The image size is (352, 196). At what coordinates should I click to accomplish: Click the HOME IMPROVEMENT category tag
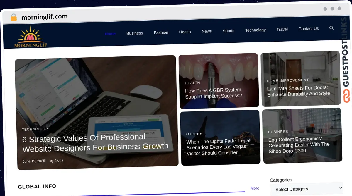pyautogui.click(x=288, y=80)
